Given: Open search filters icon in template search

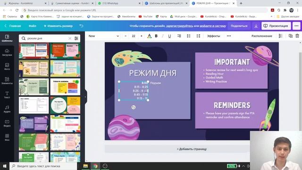Looking at the screenshot, I should (x=76, y=38).
